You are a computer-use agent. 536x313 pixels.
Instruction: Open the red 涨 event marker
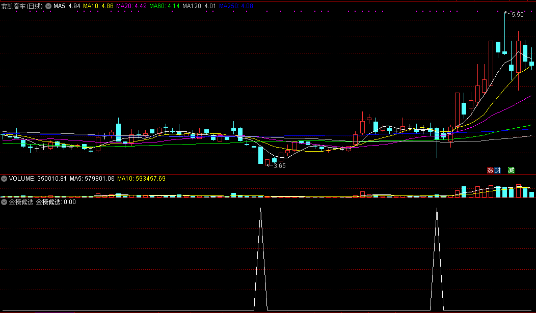(490, 170)
